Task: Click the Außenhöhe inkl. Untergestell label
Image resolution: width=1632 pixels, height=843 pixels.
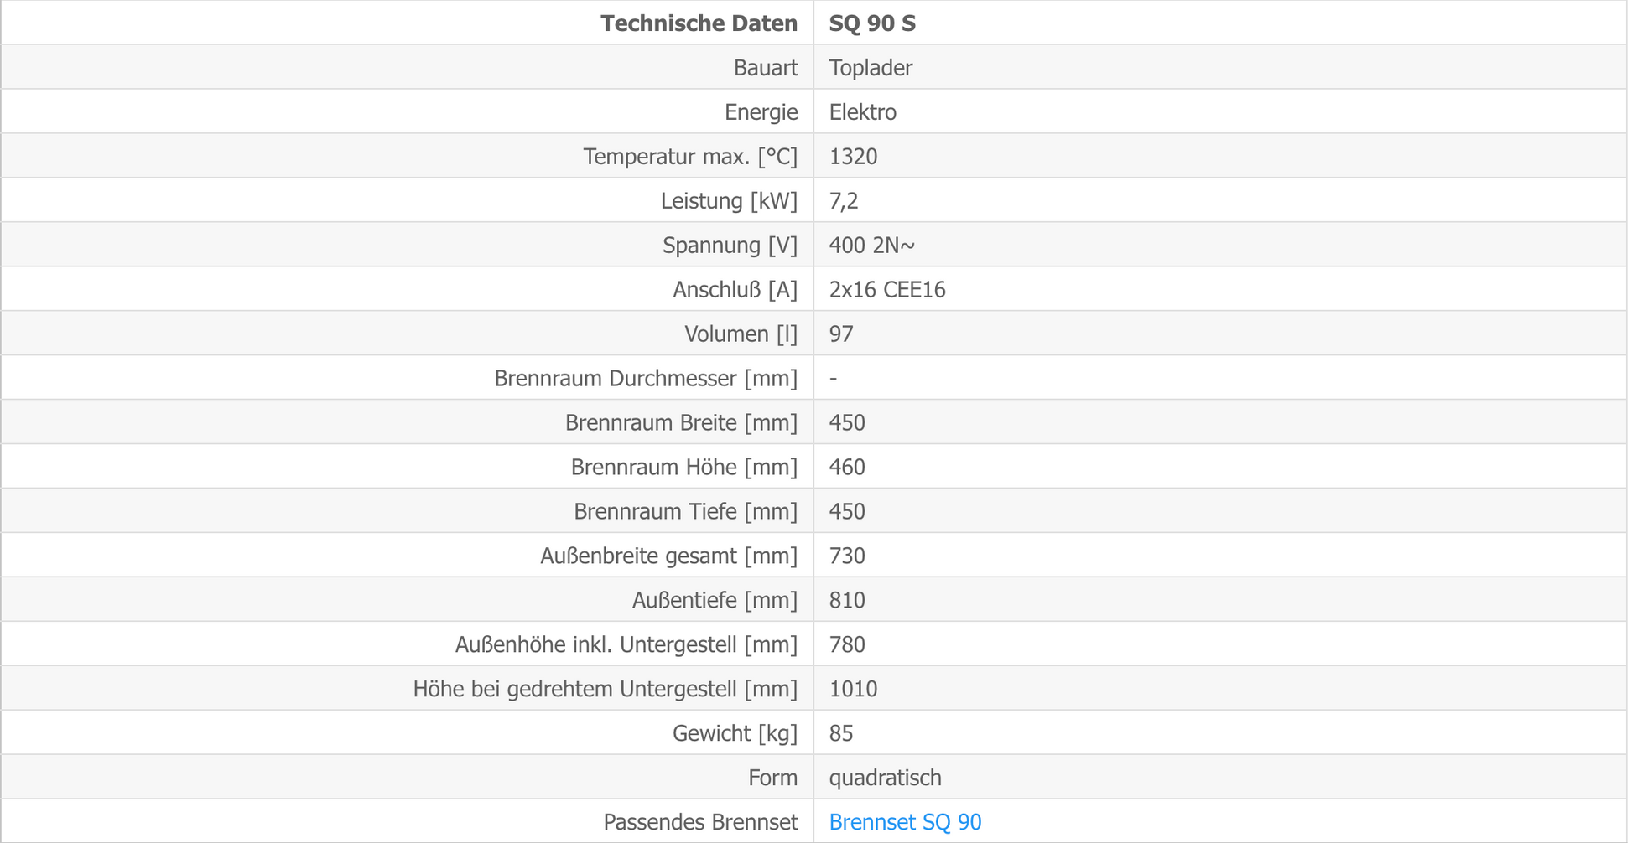Action: click(626, 645)
